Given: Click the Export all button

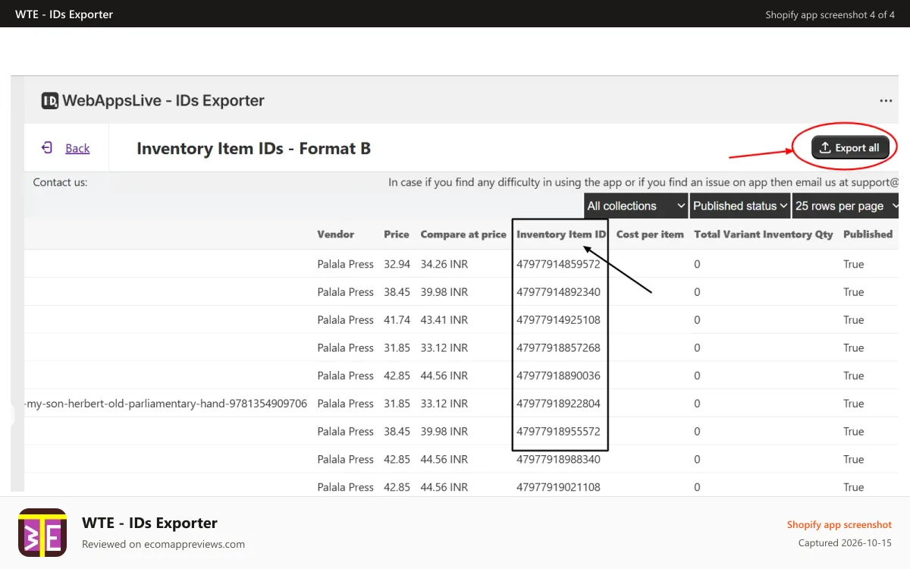Looking at the screenshot, I should coord(850,148).
